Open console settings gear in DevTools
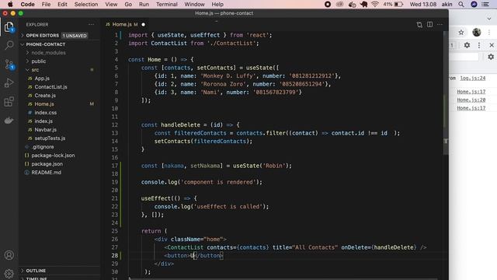Screen dimensions: 497x280 [x=491, y=57]
